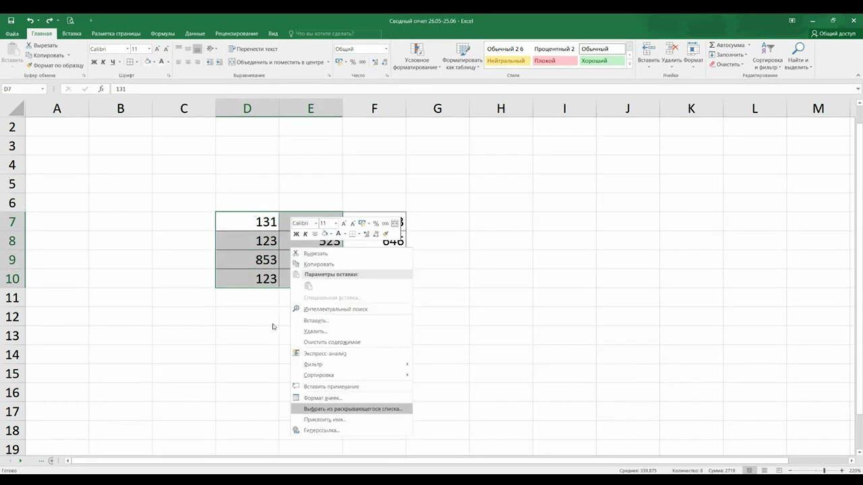The image size is (863, 485).
Task: Open ribbon font size 11 dropdown
Action: pyautogui.click(x=148, y=49)
